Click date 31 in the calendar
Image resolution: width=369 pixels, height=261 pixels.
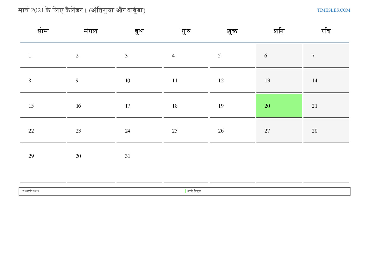[128, 156]
